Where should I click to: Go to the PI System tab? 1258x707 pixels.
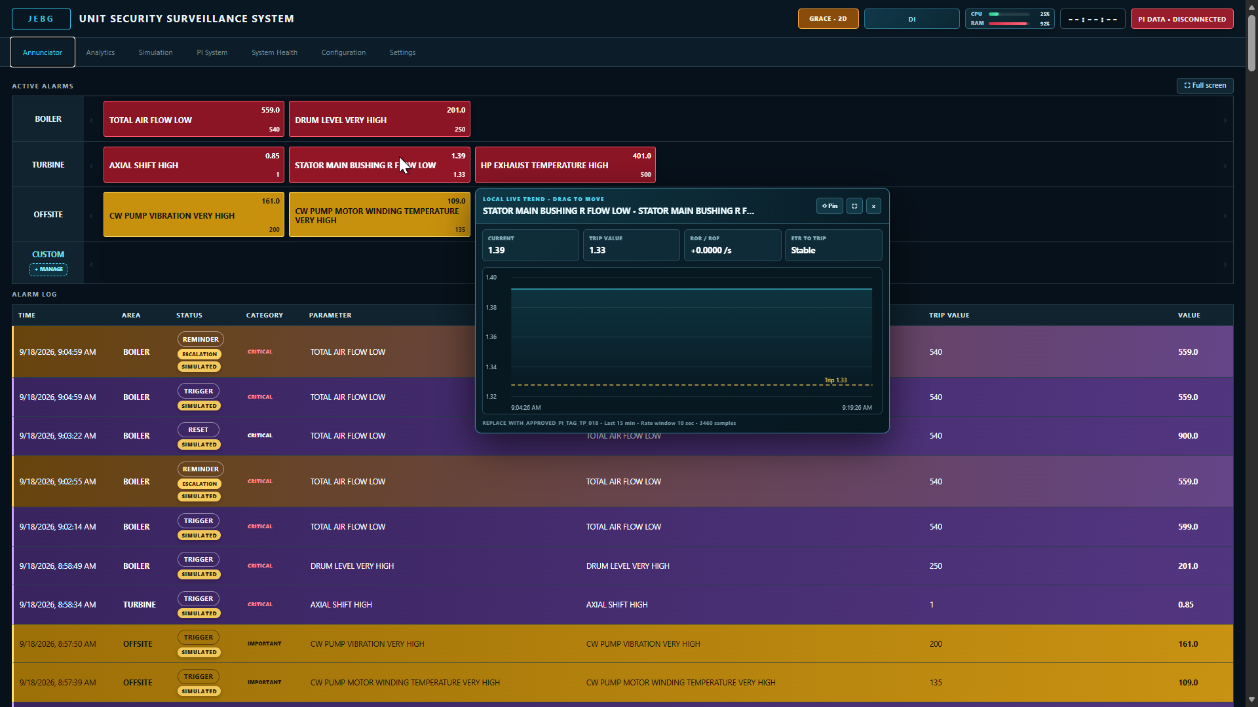(212, 52)
